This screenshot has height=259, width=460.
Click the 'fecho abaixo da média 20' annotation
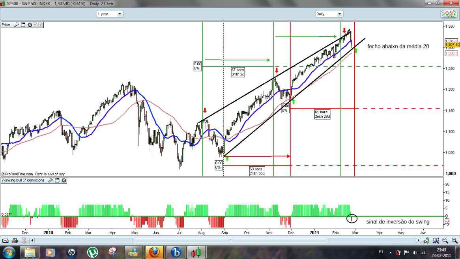pyautogui.click(x=398, y=47)
